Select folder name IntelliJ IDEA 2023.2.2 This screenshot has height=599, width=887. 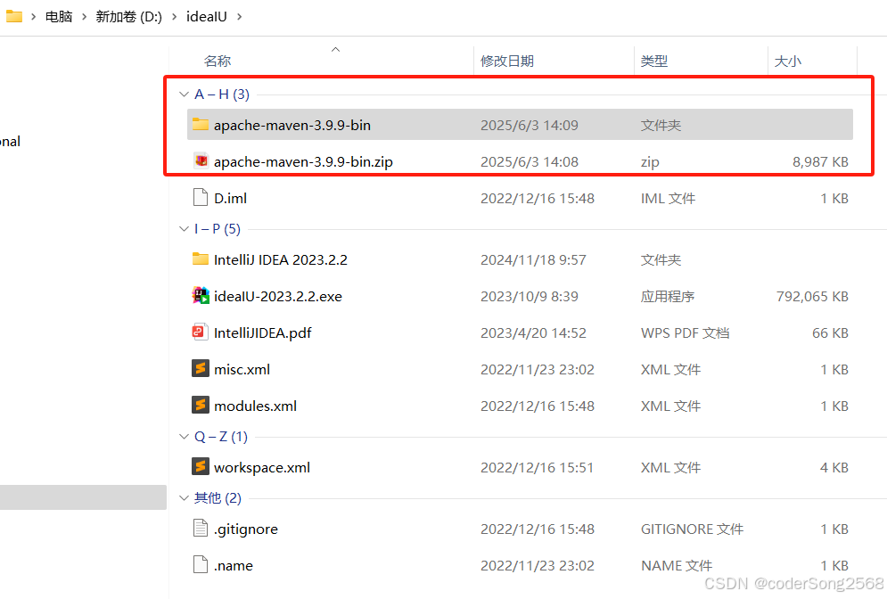(281, 259)
